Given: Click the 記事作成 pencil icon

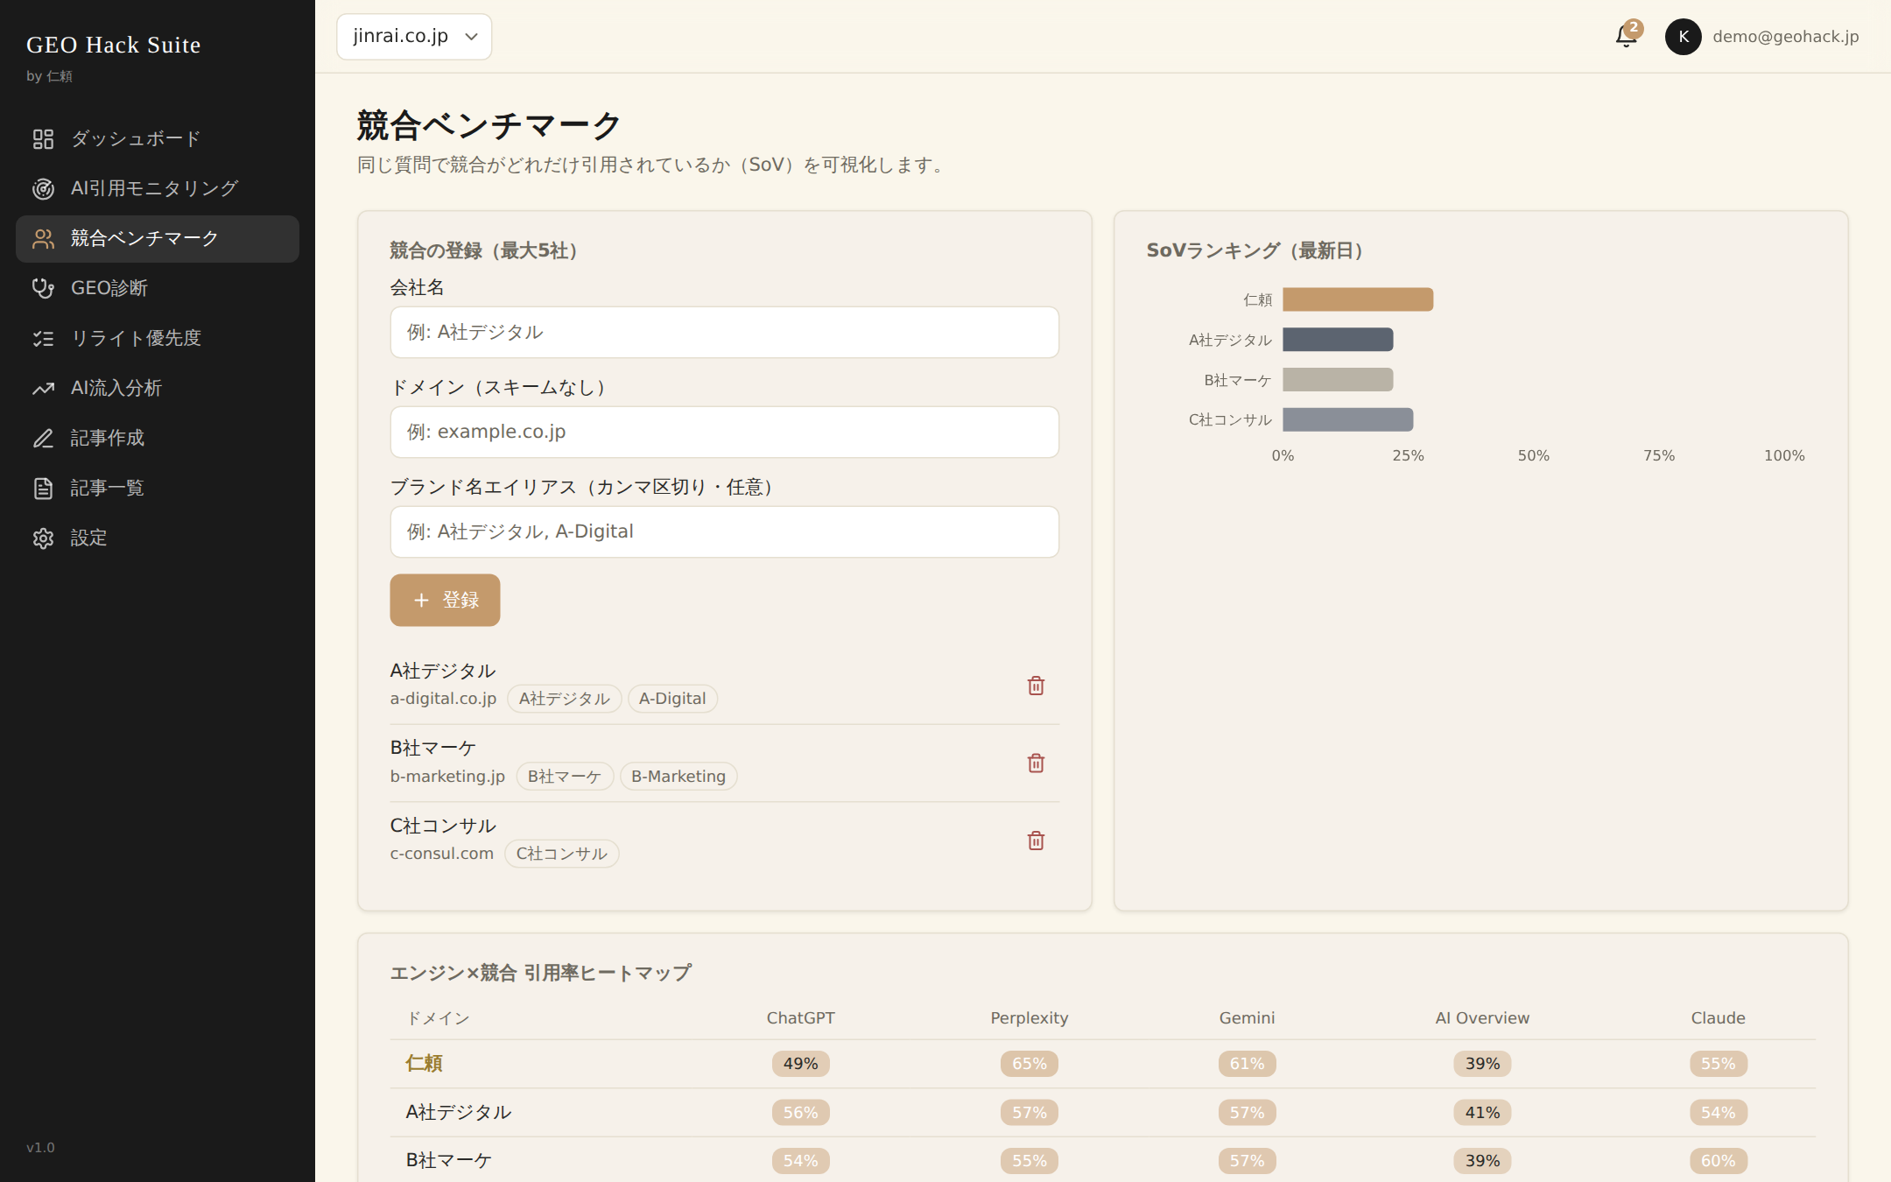Looking at the screenshot, I should click(43, 439).
